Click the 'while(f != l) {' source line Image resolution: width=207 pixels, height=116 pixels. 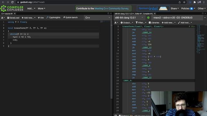(19, 34)
